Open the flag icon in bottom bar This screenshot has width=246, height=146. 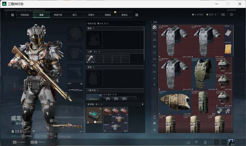point(196,142)
